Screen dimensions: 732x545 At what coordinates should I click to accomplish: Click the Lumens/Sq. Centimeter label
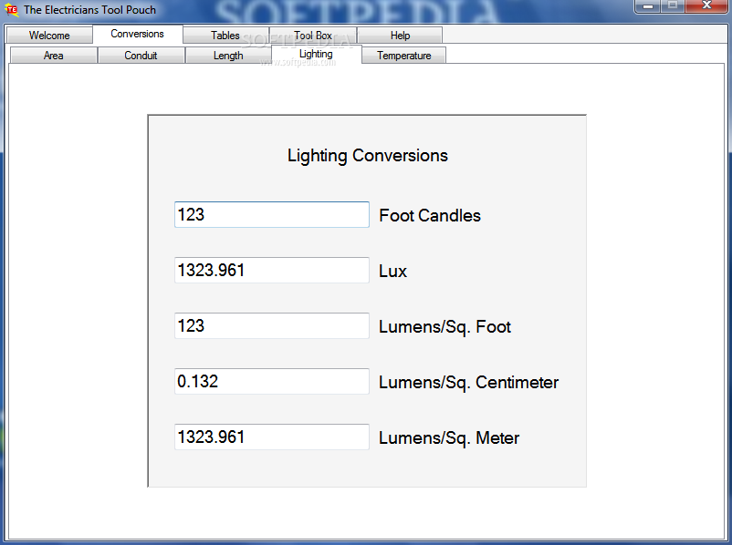[468, 383]
